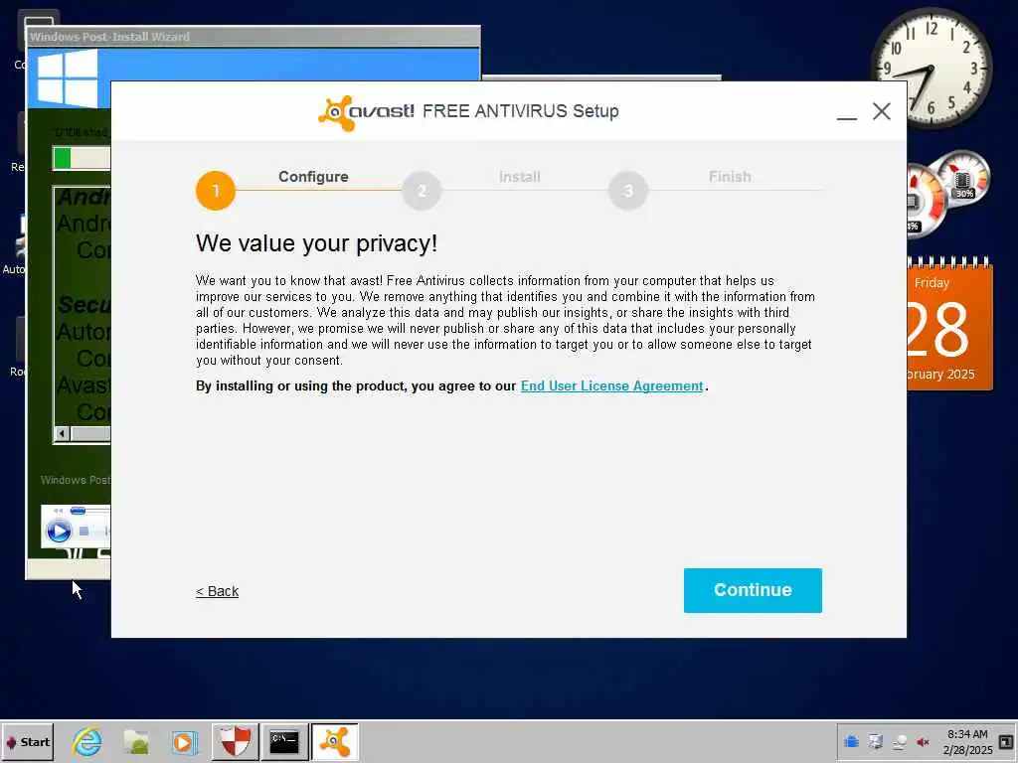1018x763 pixels.
Task: Open the media player taskbar icon
Action: click(x=184, y=741)
